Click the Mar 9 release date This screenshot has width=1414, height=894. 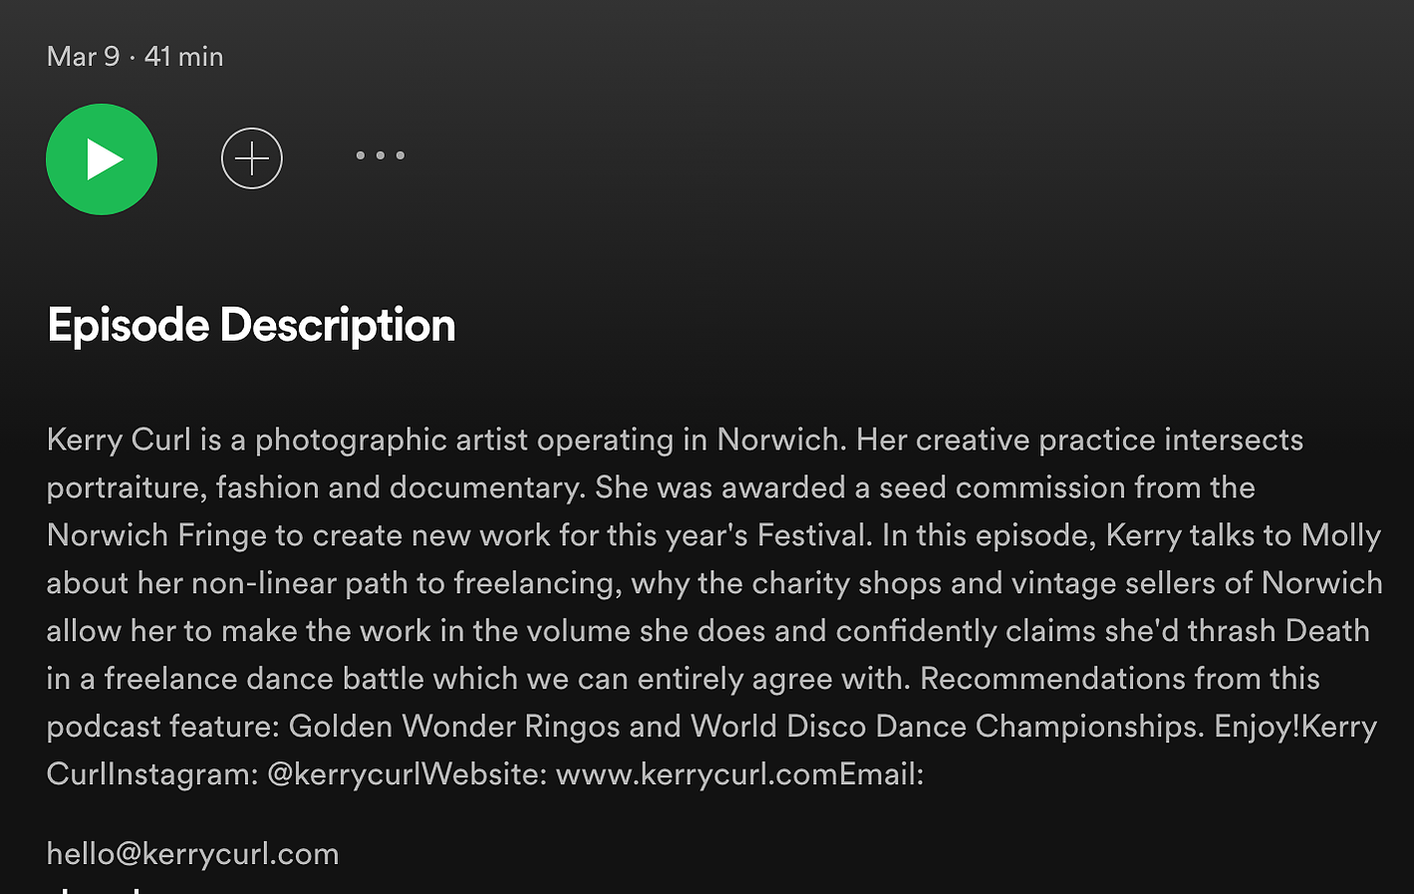[x=83, y=57]
